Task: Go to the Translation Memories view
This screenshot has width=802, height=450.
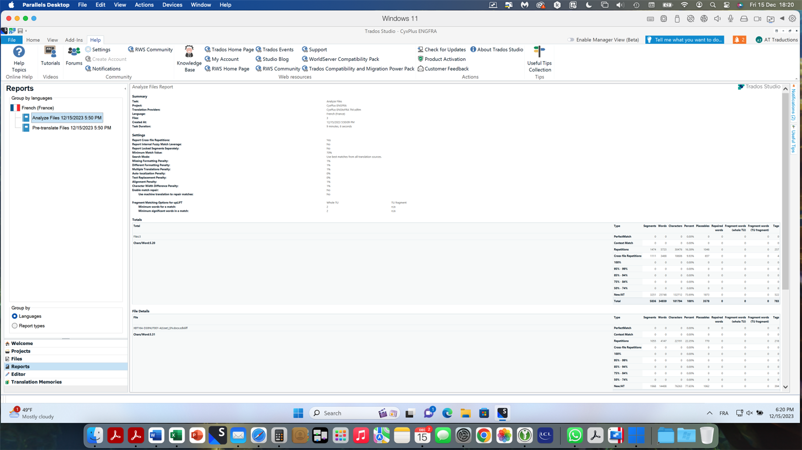Action: tap(66, 382)
